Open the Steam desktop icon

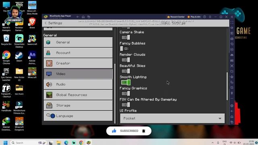pos(19,56)
